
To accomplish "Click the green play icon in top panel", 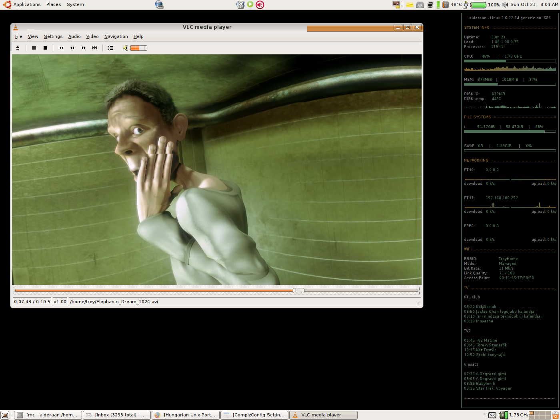I will [x=250, y=4].
